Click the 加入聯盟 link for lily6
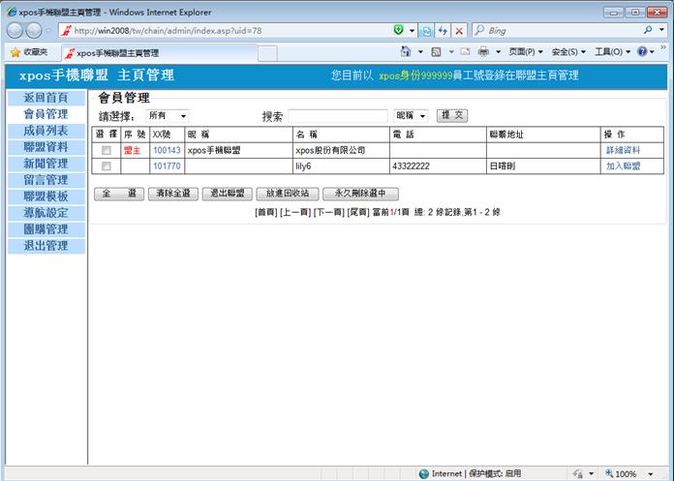The height and width of the screenshot is (481, 674). coord(622,166)
